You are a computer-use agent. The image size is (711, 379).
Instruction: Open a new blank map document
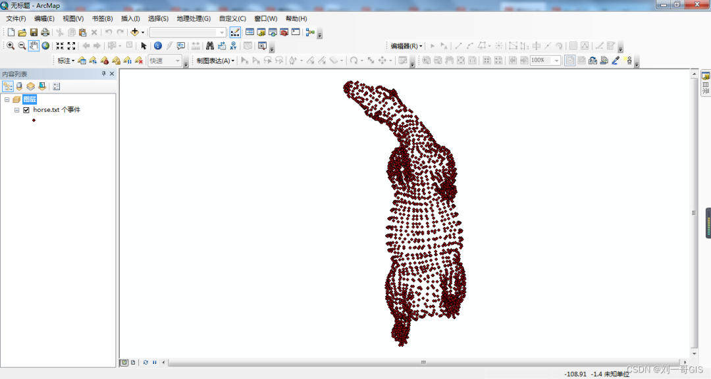pos(11,32)
